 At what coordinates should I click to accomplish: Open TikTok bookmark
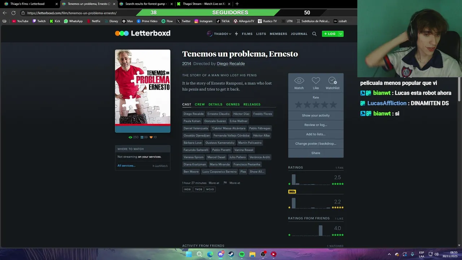click(223, 21)
